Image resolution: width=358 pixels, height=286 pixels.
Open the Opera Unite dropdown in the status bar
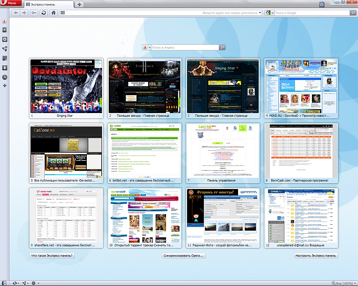pos(25,283)
